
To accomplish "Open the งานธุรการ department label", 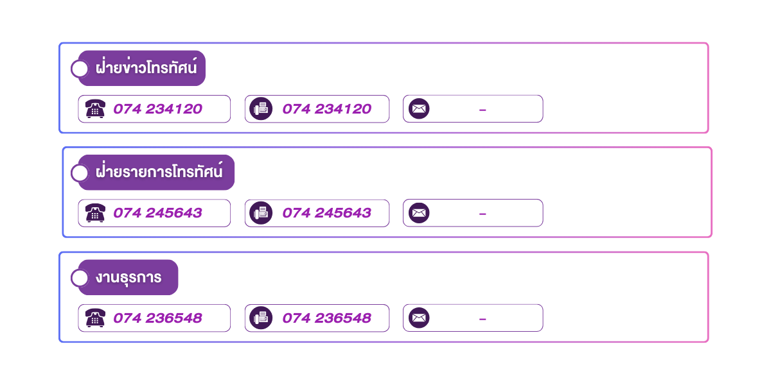I will click(128, 278).
